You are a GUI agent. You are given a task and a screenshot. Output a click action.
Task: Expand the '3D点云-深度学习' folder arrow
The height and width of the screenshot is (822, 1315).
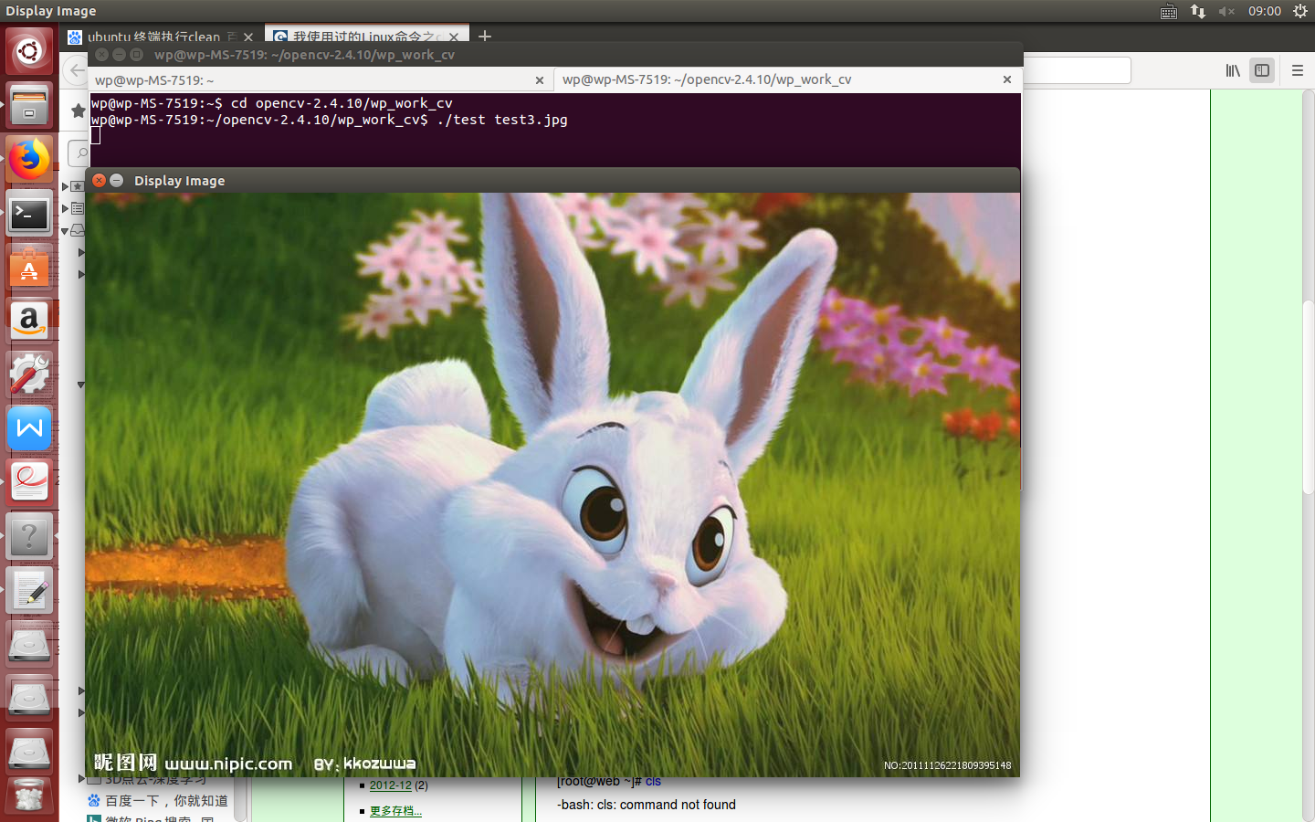pyautogui.click(x=81, y=779)
